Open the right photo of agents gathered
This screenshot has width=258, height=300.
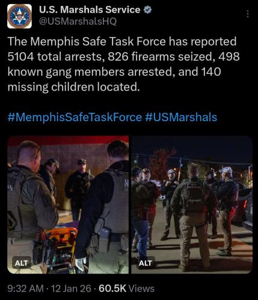[x=192, y=205]
